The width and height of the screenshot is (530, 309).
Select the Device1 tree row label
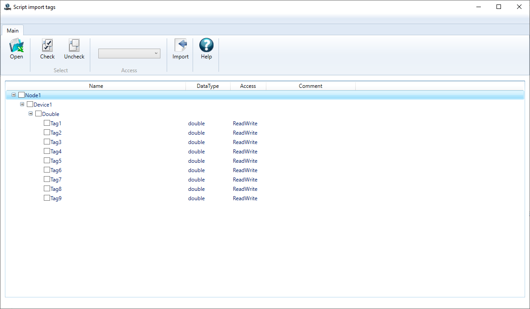click(x=42, y=105)
